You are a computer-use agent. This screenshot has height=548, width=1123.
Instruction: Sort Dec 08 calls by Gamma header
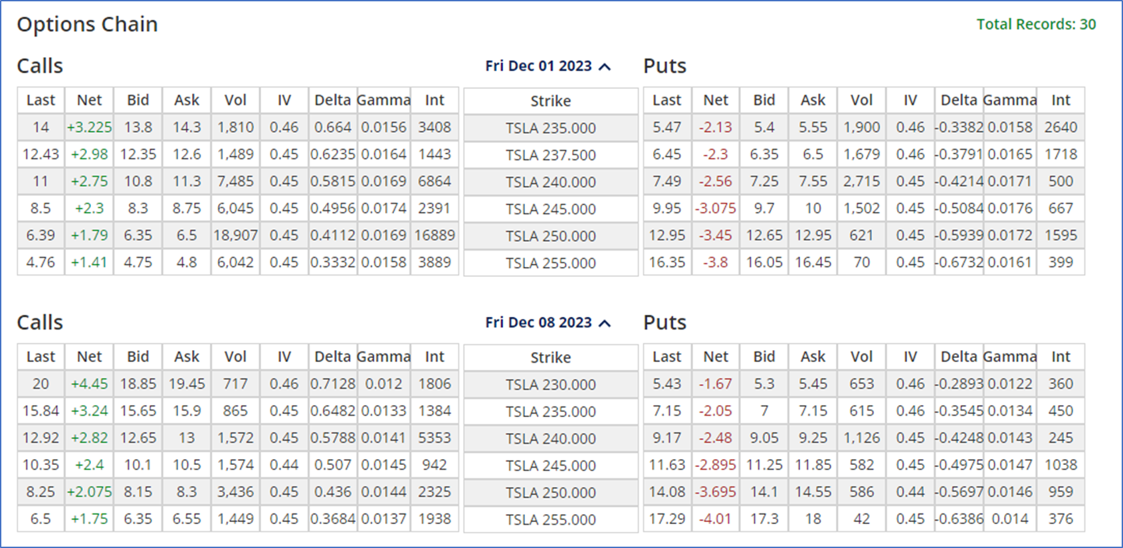tap(383, 357)
